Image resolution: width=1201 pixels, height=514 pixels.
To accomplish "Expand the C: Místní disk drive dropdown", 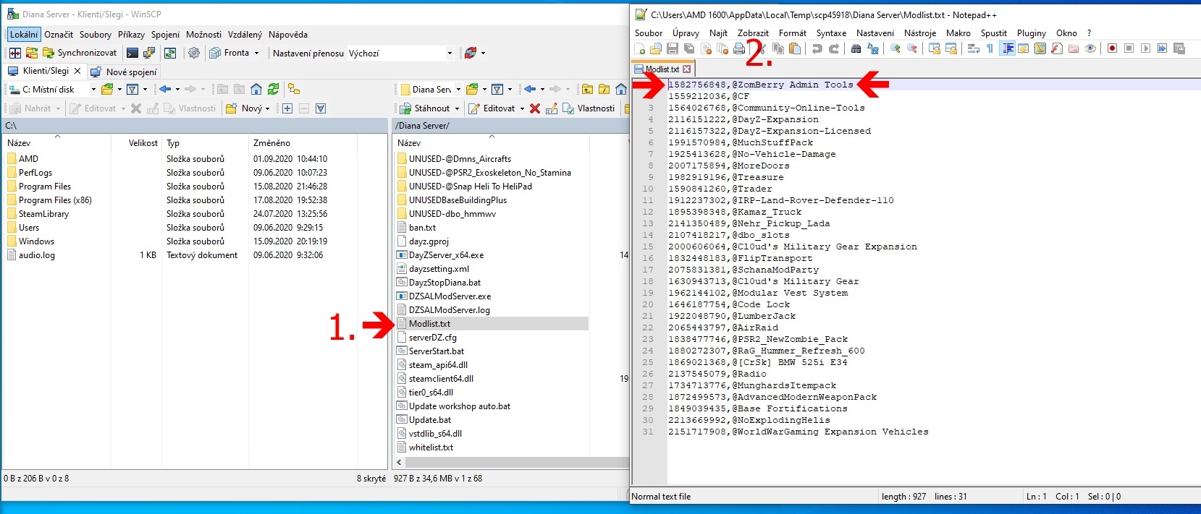I will [x=93, y=90].
